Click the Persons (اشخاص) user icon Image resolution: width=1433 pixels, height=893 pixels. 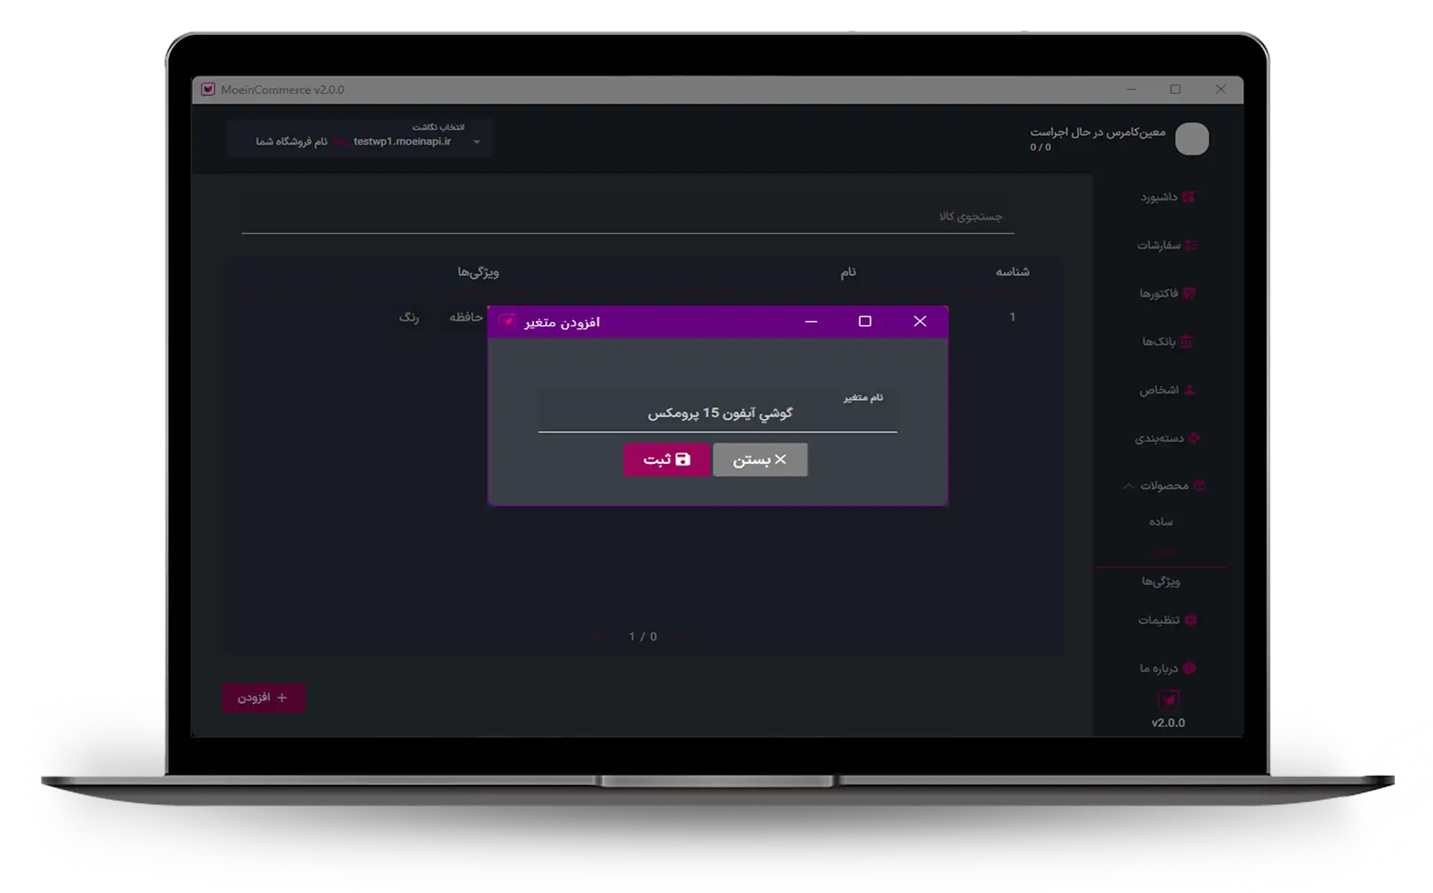(x=1189, y=390)
